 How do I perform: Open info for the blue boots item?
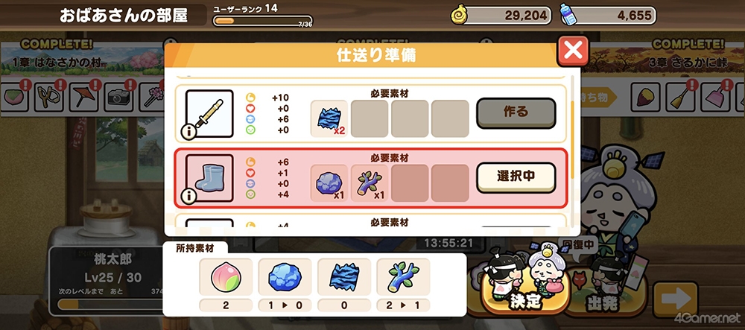tap(189, 197)
